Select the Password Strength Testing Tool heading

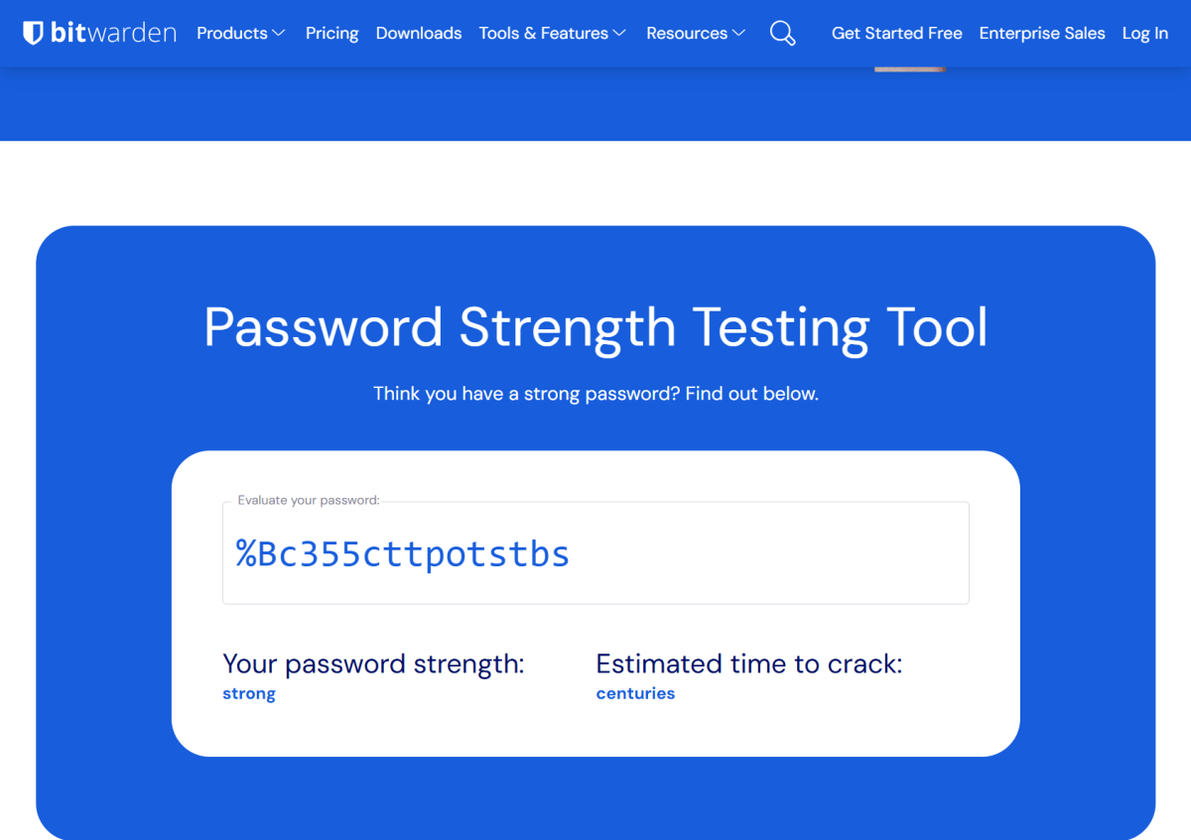pos(595,327)
